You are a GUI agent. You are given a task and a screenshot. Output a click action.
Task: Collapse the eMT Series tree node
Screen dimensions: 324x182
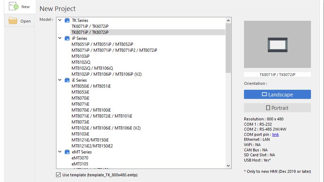60,152
